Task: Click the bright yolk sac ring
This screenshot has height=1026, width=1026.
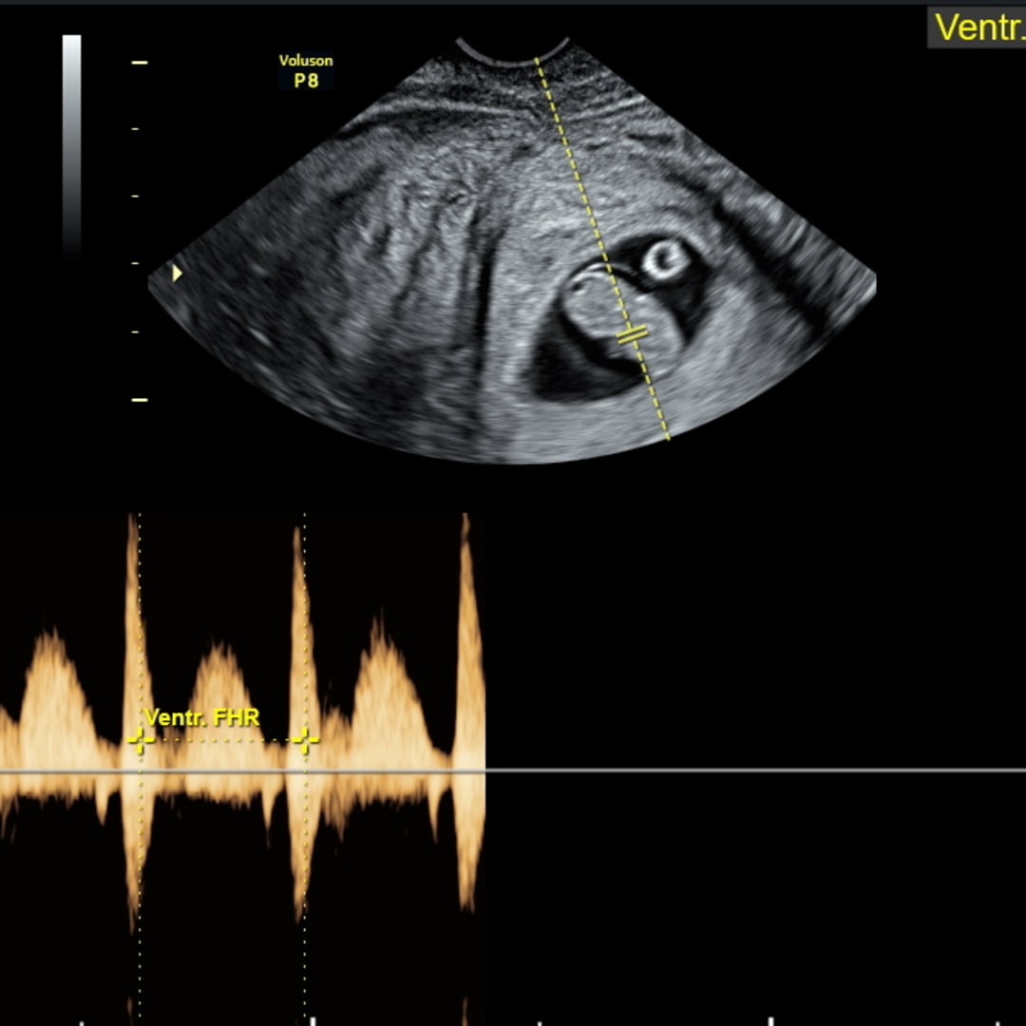Action: tap(663, 258)
